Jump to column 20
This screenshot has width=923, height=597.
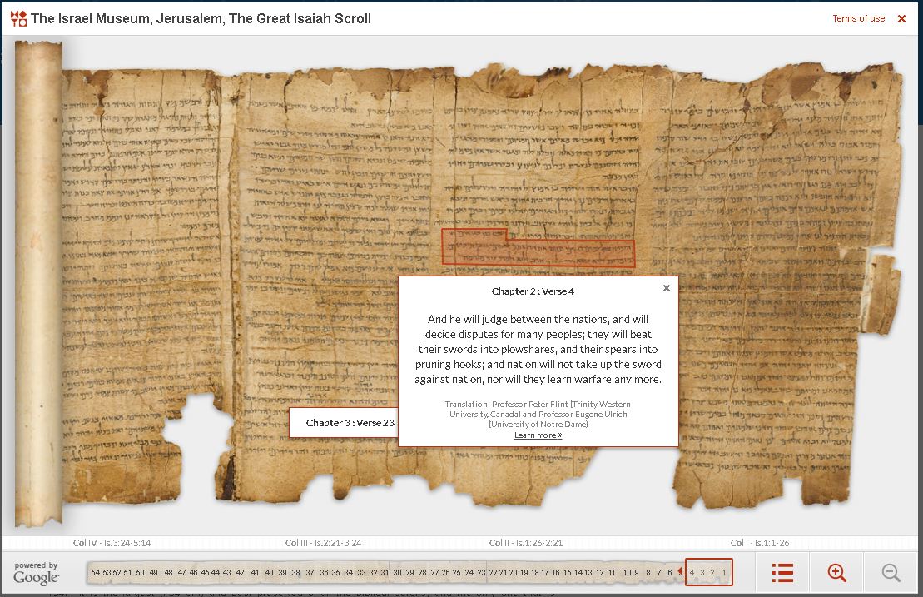tap(514, 572)
